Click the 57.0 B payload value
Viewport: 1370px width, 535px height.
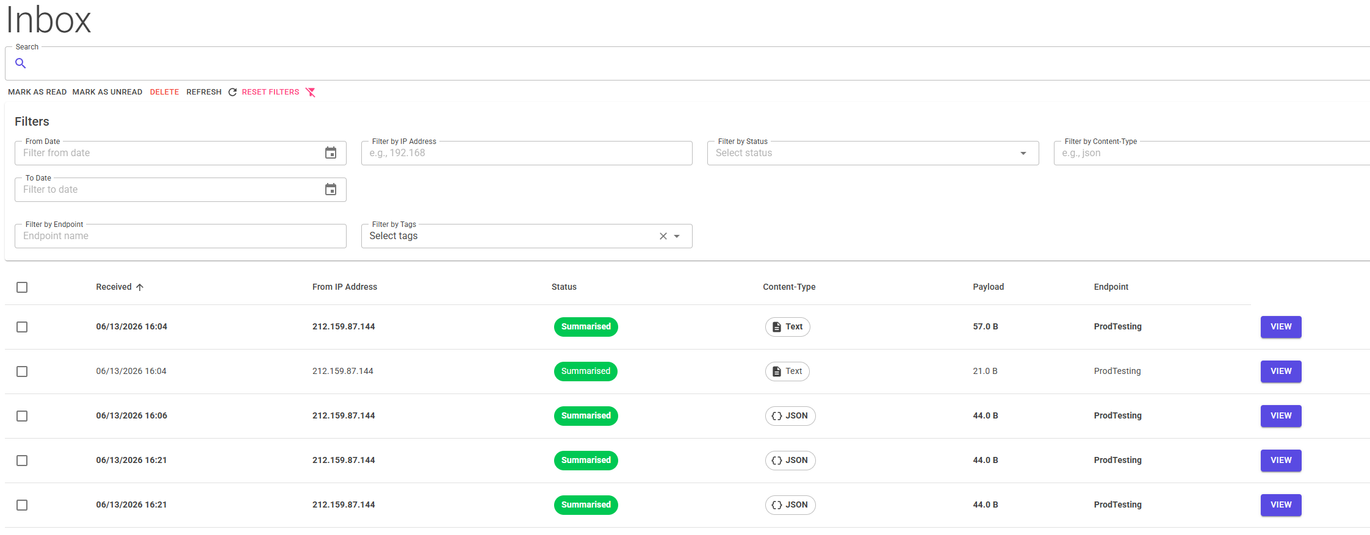click(986, 327)
